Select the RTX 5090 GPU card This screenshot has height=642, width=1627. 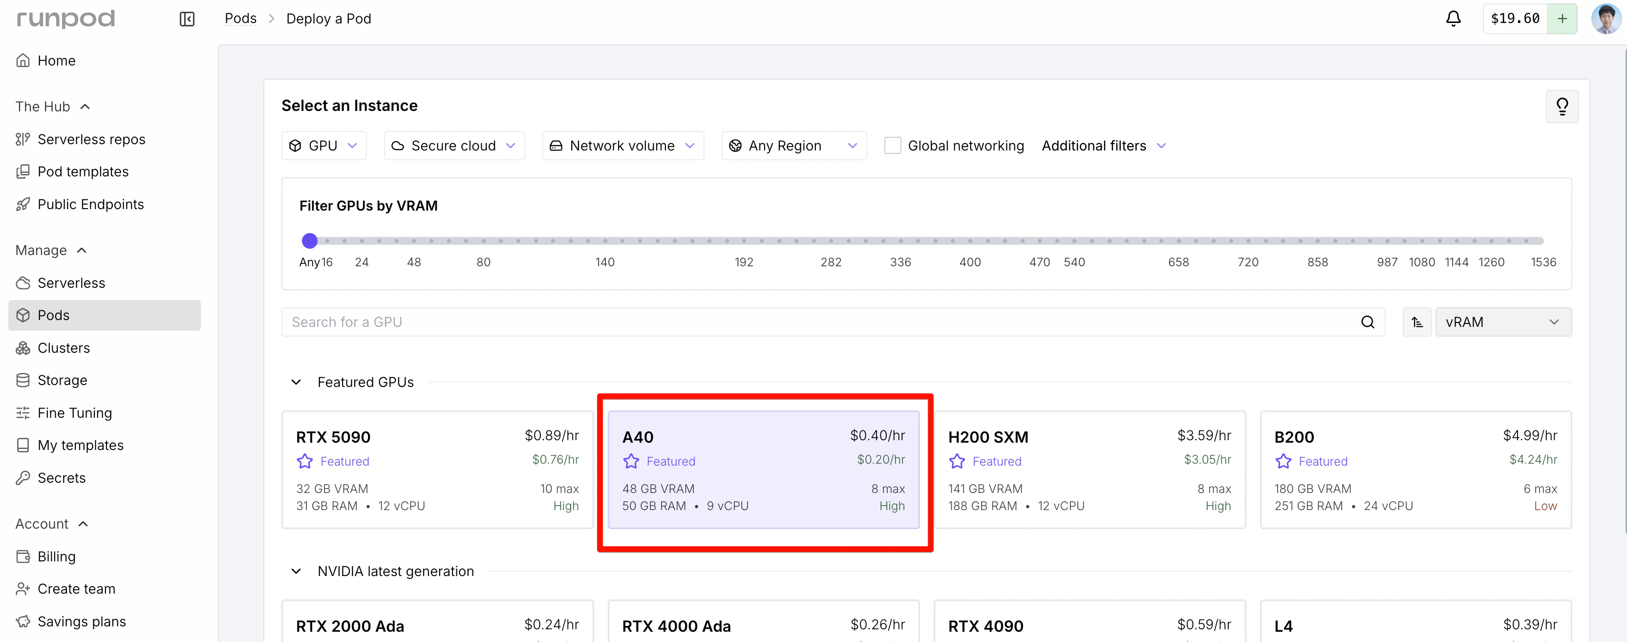(437, 470)
